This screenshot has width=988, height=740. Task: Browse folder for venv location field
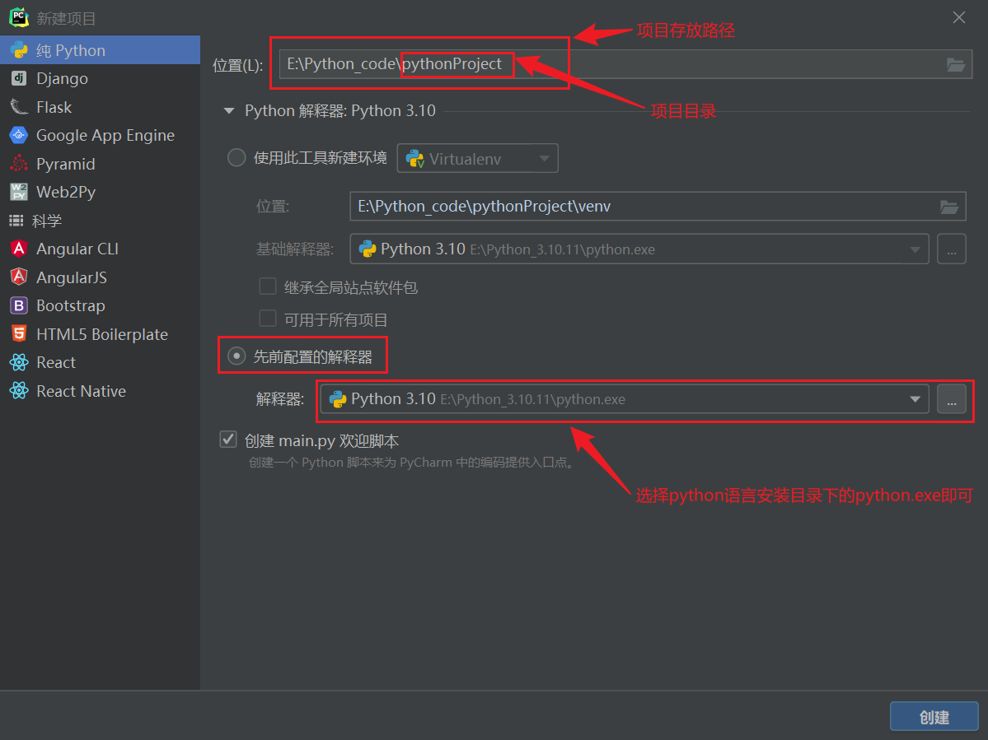tap(949, 207)
